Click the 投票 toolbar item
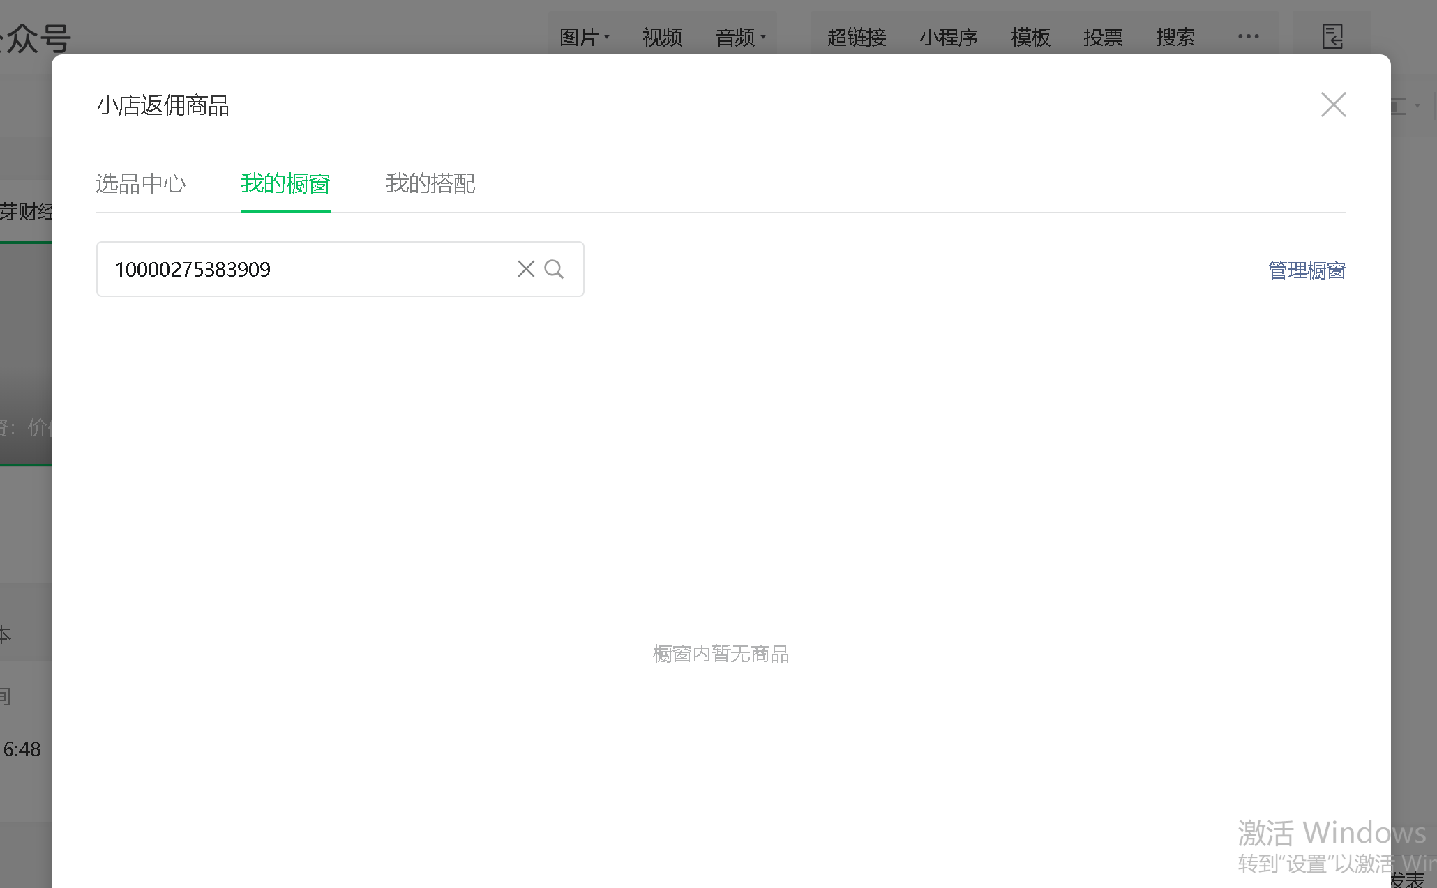This screenshot has height=888, width=1437. 1103,37
